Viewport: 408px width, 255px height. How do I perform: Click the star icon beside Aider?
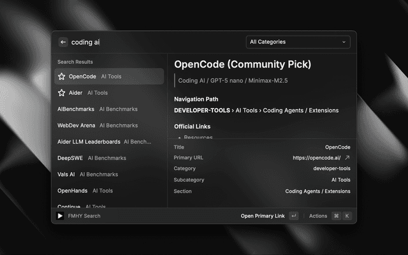62,92
